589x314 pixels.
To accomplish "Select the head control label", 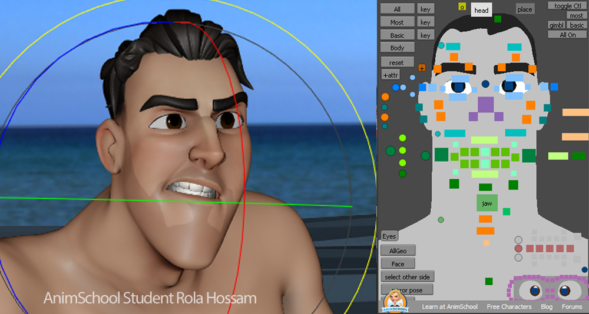I will [x=481, y=10].
